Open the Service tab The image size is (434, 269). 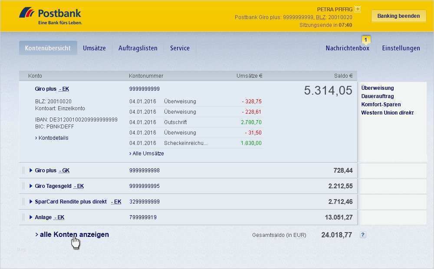tap(180, 48)
